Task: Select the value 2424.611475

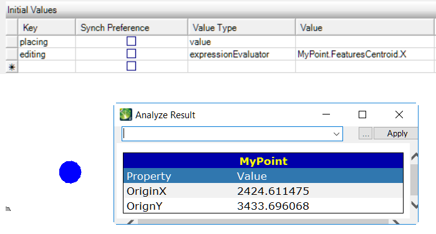Action: pos(273,191)
